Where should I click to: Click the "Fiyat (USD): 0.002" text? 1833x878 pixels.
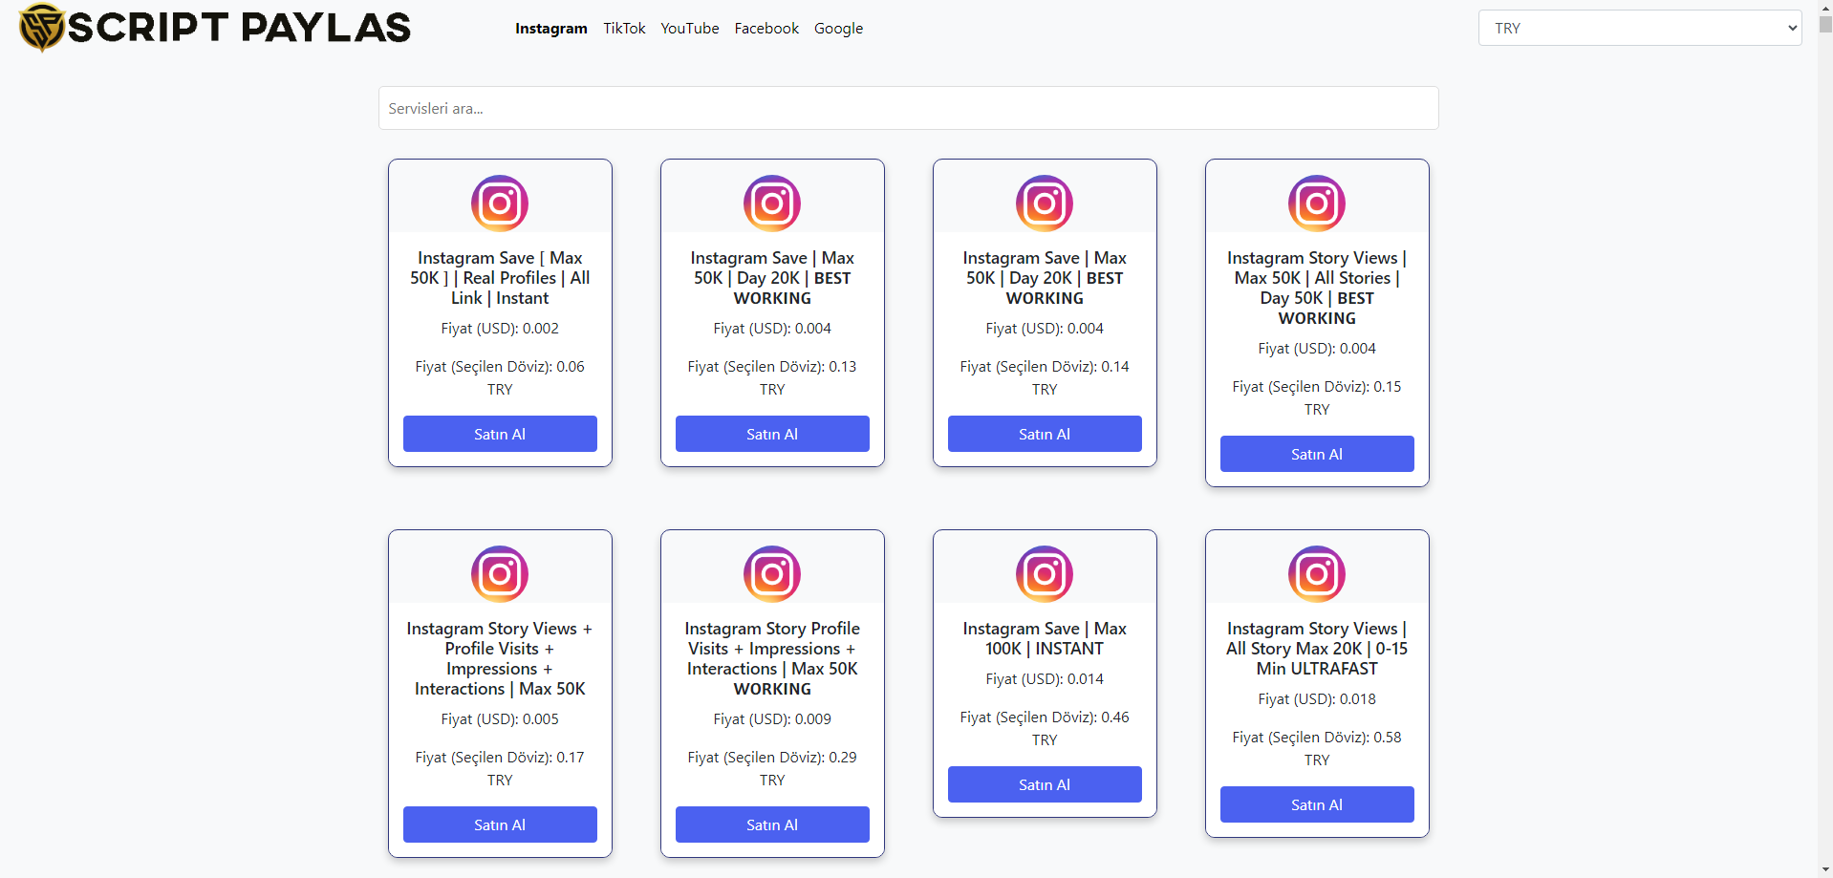click(500, 329)
